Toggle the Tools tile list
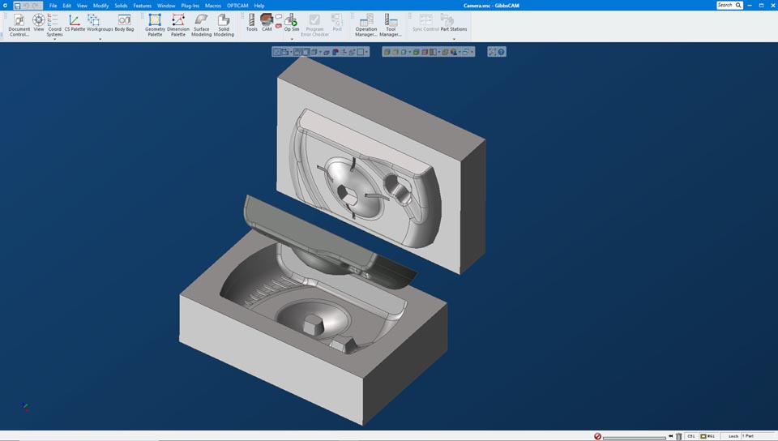 [x=251, y=23]
